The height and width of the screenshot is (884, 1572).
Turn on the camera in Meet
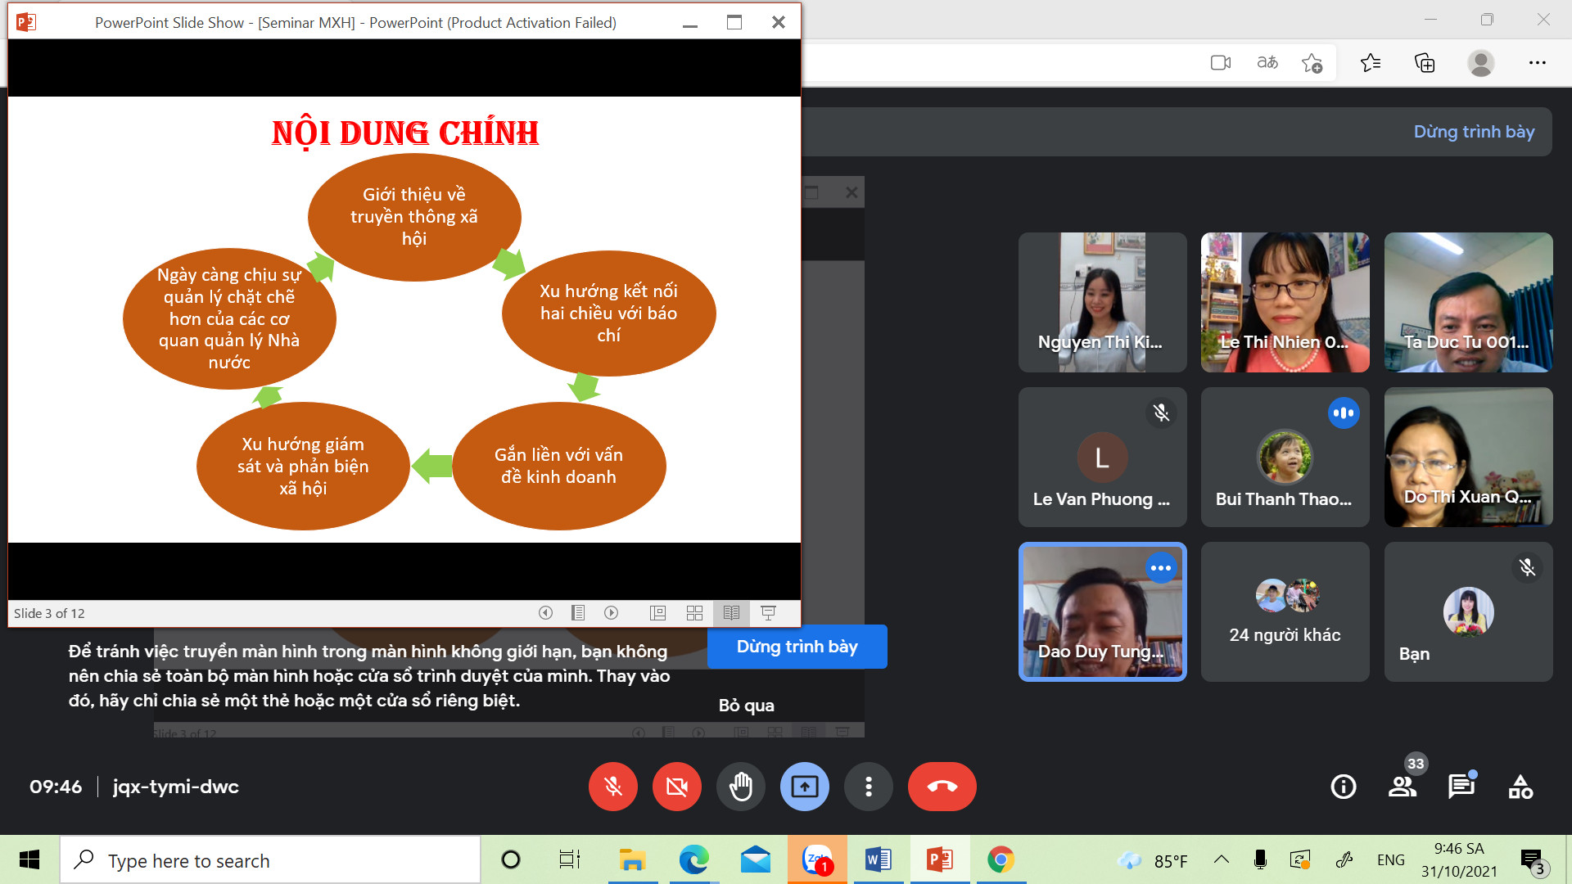(676, 787)
